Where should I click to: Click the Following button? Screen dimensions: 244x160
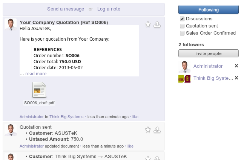(208, 10)
